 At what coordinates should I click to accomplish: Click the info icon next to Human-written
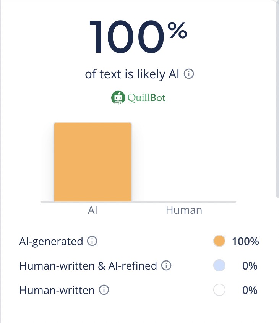[x=104, y=290]
